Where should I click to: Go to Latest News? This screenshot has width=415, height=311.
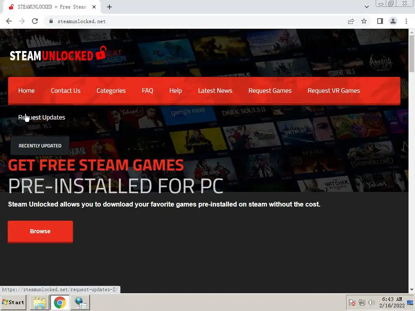215,91
